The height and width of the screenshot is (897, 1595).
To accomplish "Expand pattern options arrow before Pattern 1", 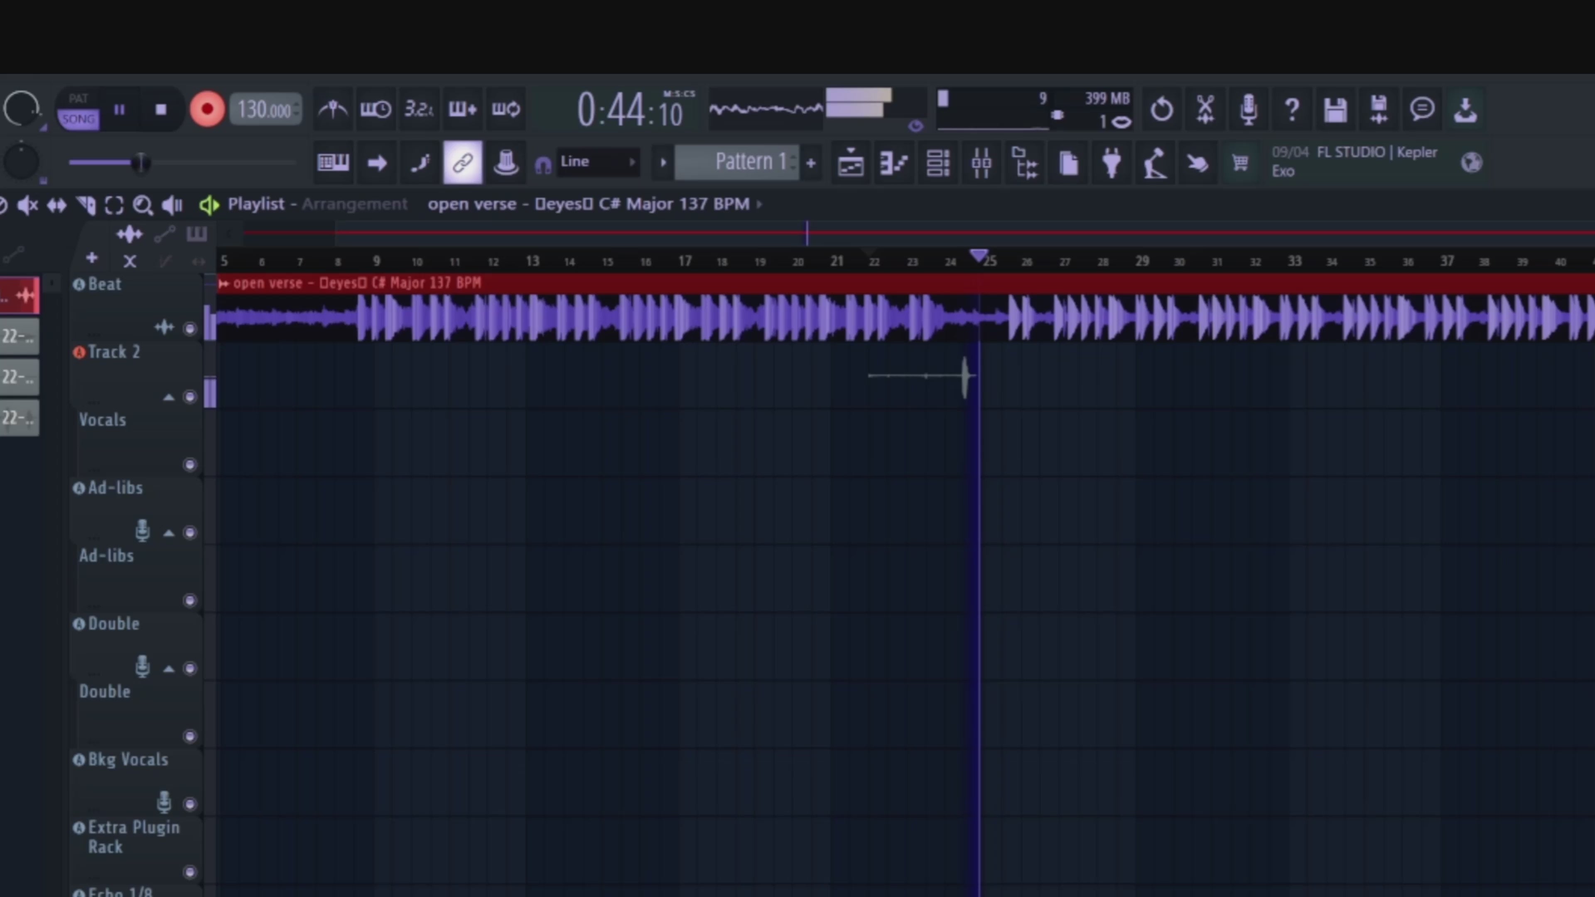I will [663, 163].
